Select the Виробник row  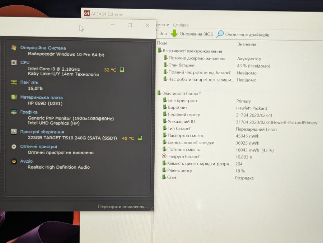point(215,108)
